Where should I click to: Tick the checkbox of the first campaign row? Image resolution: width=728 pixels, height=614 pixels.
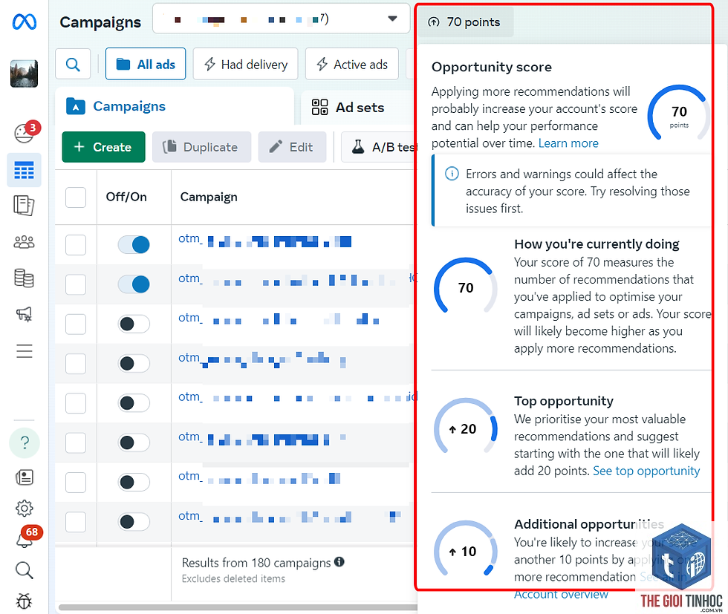[76, 244]
